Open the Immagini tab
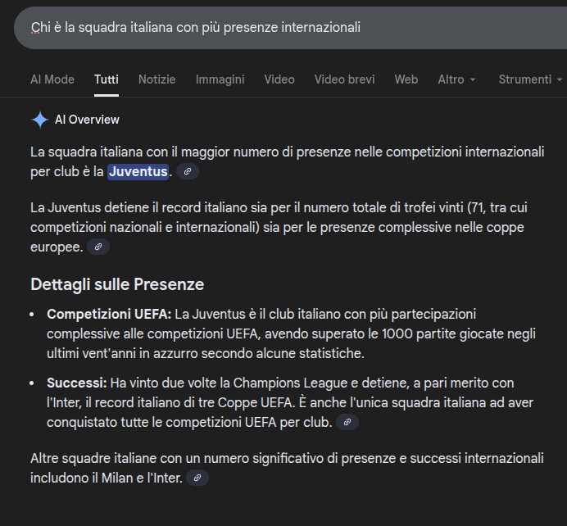The width and height of the screenshot is (567, 526). point(220,79)
